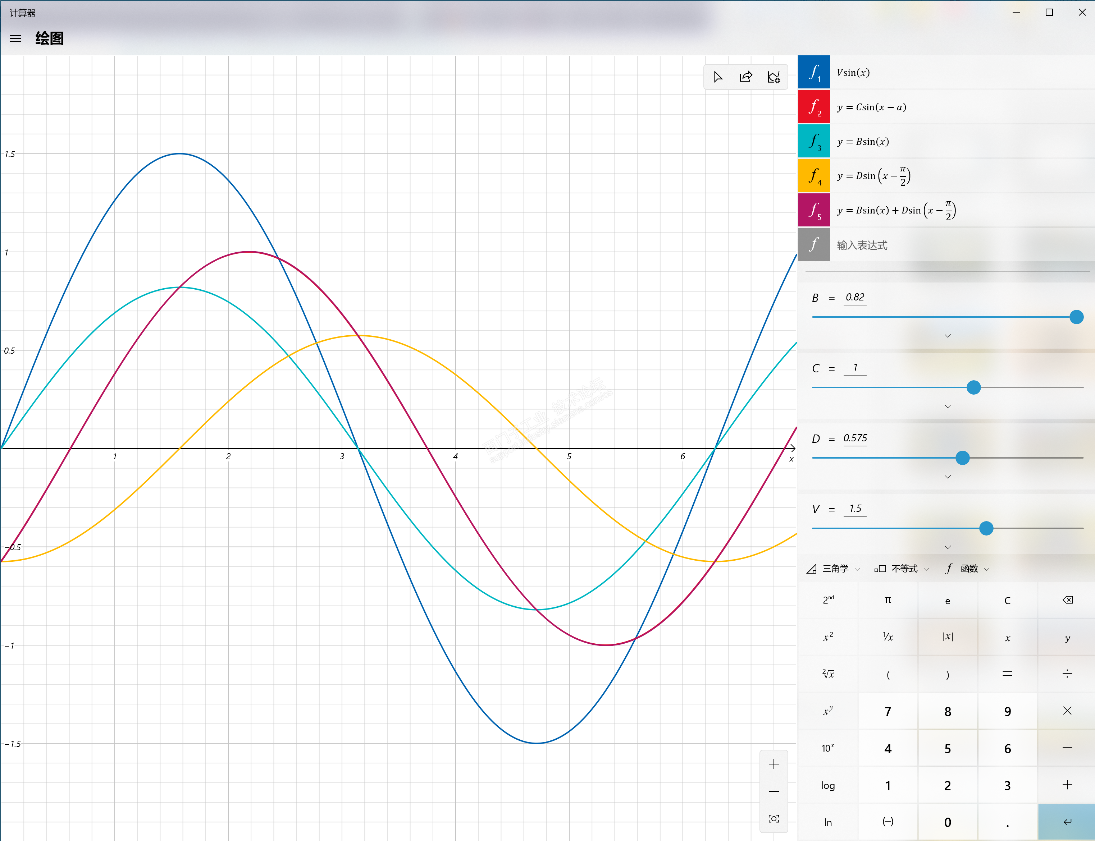Reset graph view with fit icon
The width and height of the screenshot is (1095, 841).
tap(774, 819)
